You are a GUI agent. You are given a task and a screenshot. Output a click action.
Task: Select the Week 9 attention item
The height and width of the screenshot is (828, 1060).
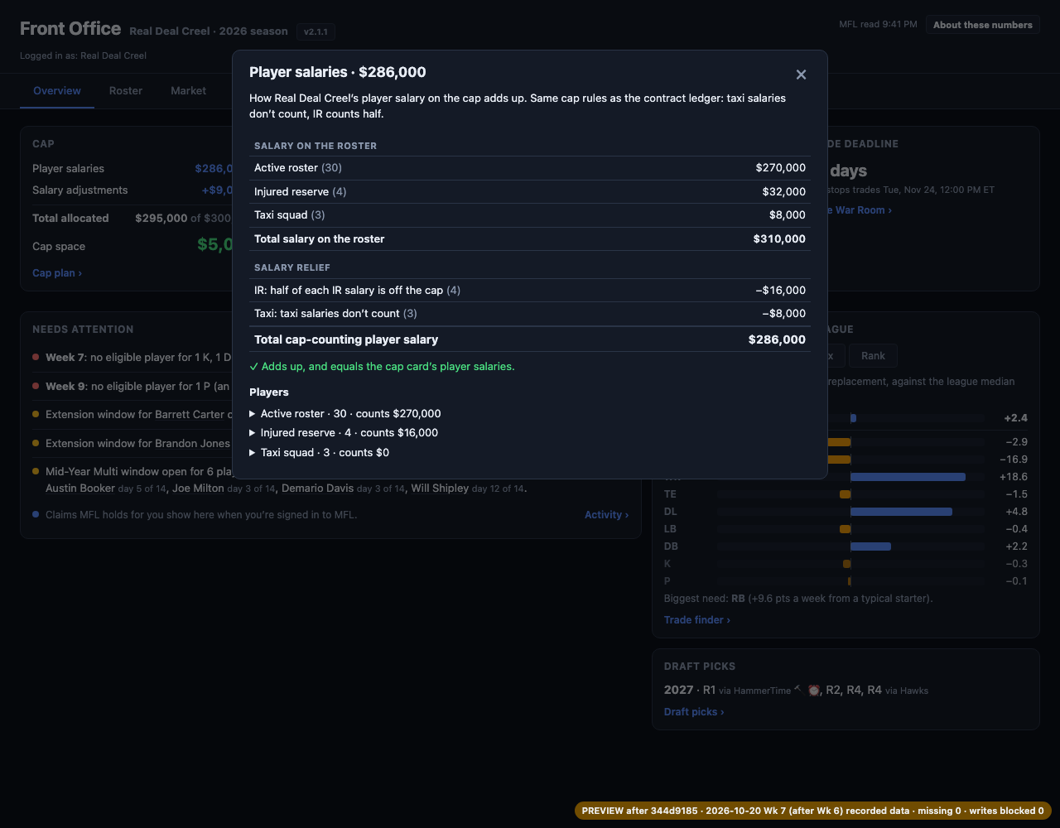[x=132, y=387]
